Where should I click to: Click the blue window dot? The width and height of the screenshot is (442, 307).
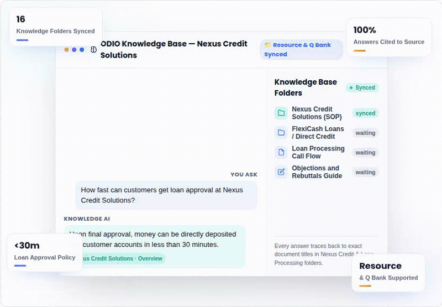[x=82, y=50]
